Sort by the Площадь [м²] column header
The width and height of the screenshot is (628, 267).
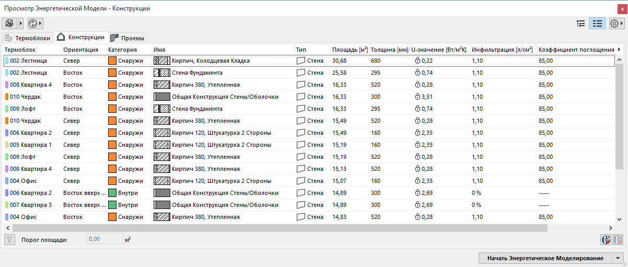(x=350, y=50)
